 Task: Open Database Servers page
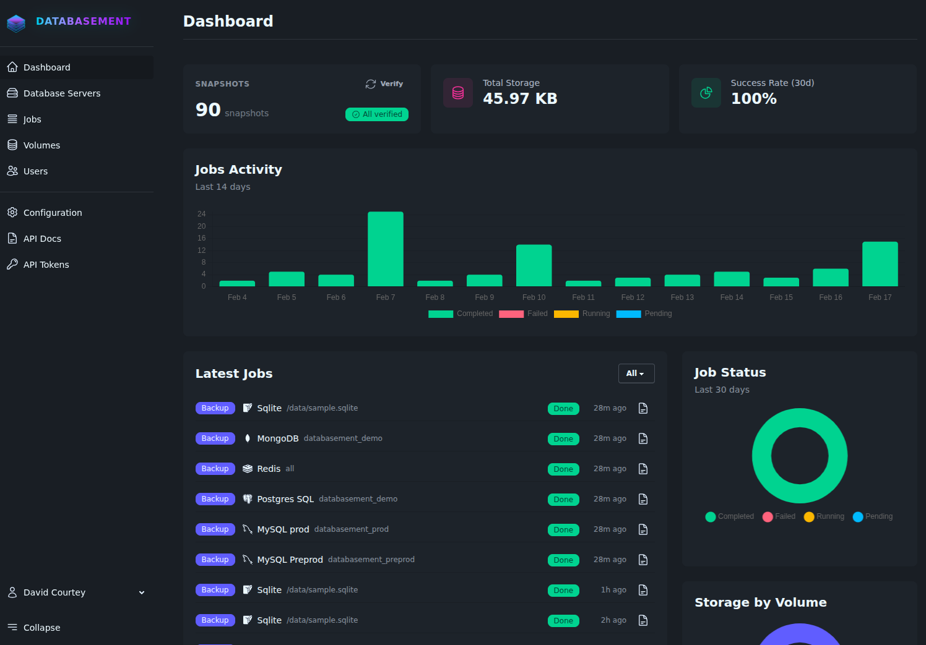(77, 93)
